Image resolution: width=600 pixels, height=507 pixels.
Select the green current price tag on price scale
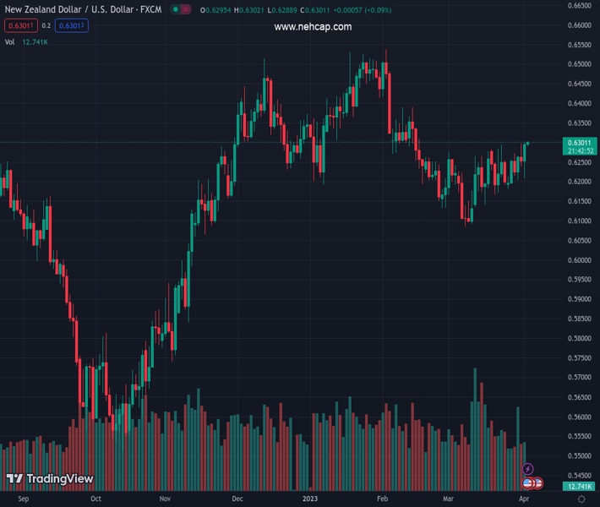tap(581, 146)
